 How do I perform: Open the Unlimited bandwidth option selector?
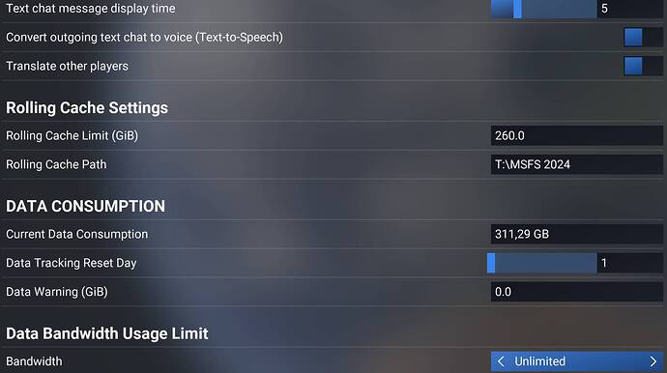tap(577, 361)
